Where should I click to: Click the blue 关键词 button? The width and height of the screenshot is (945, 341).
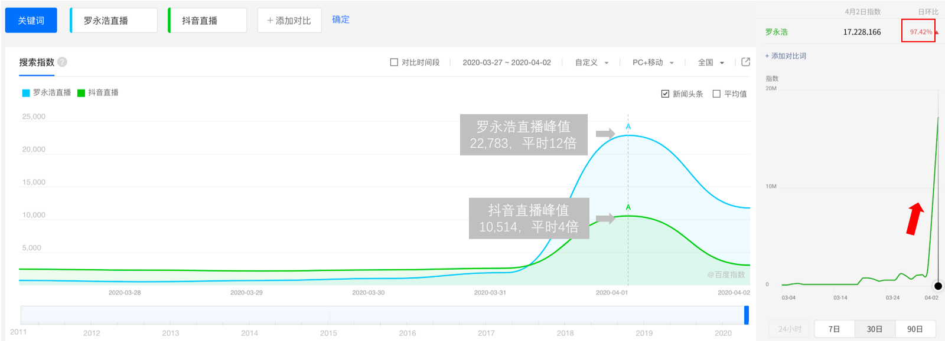coord(31,21)
